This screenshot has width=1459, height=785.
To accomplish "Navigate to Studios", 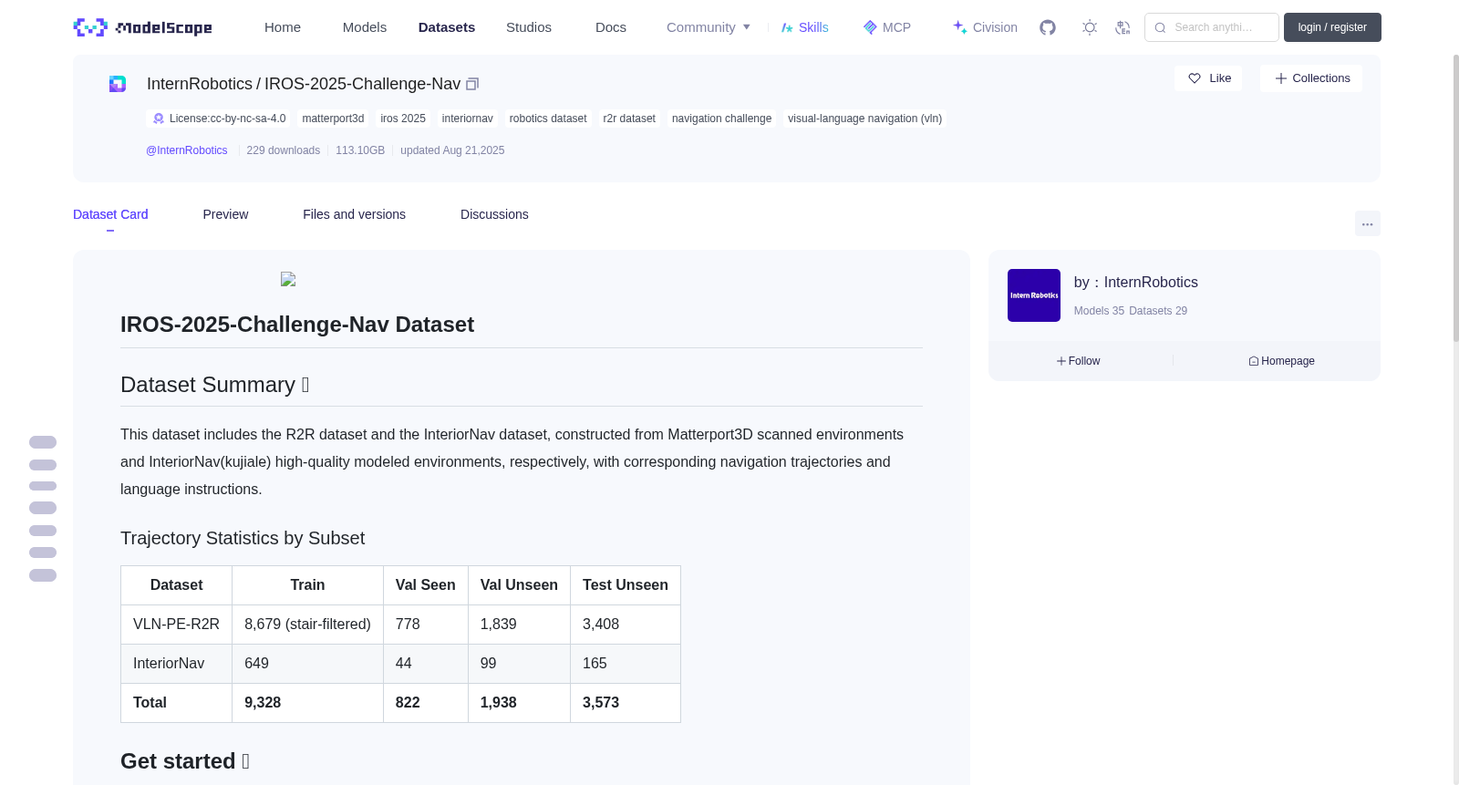I will [529, 27].
